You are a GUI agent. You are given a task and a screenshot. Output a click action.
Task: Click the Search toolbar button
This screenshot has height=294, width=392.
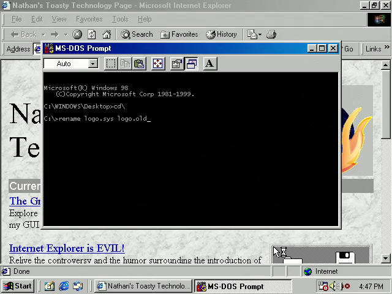pos(137,34)
